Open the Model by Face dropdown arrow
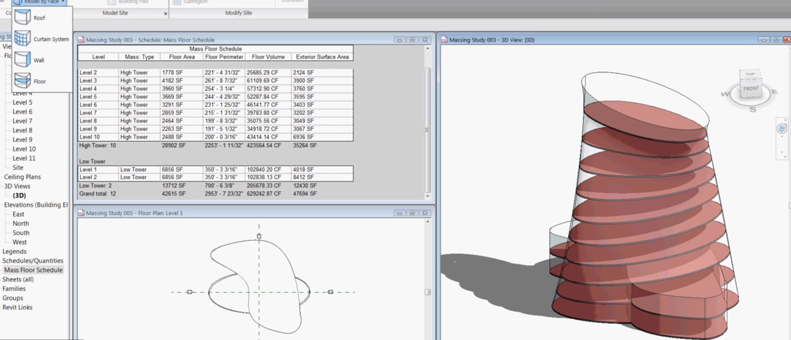The height and width of the screenshot is (340, 791). pyautogui.click(x=63, y=2)
